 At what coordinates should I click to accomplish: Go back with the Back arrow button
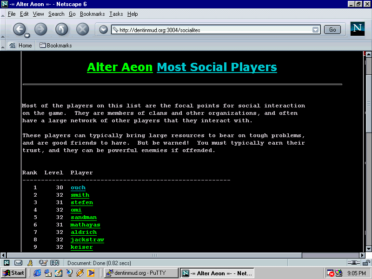19,29
